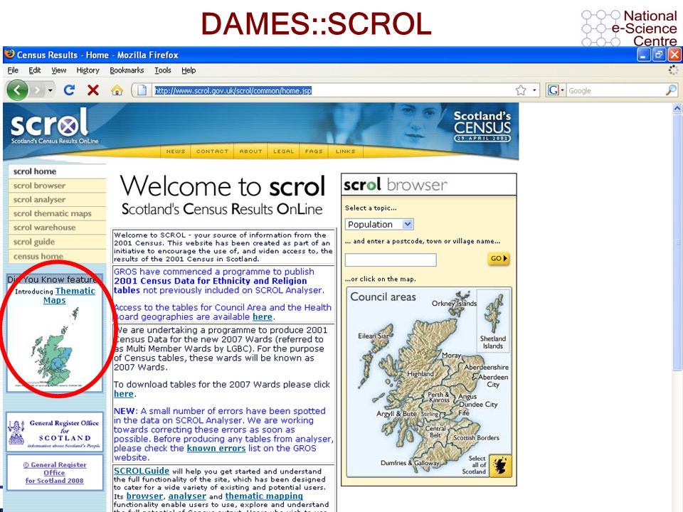Screen dimensions: 683x512
Task: Open the History menu
Action: click(x=88, y=70)
